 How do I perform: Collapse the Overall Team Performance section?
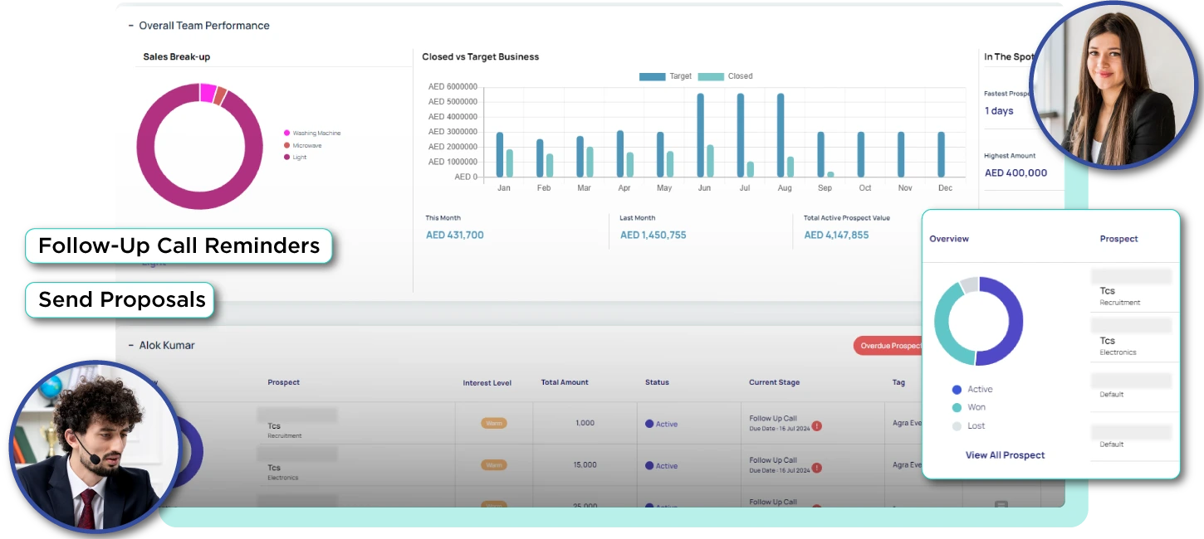pos(131,26)
